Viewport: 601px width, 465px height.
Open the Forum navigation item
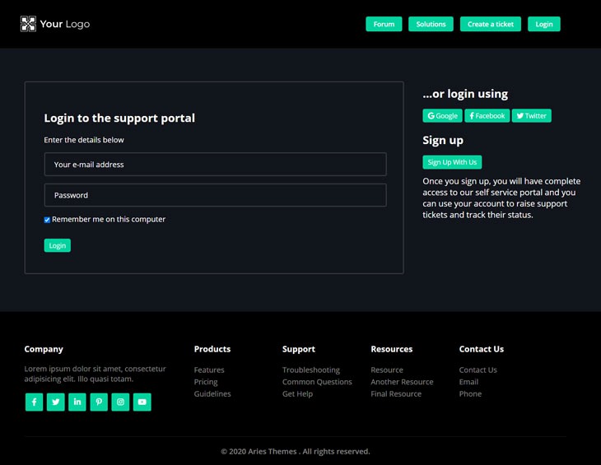click(384, 24)
